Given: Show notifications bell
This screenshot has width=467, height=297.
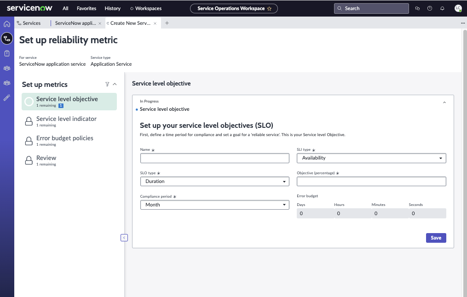Looking at the screenshot, I should [442, 8].
